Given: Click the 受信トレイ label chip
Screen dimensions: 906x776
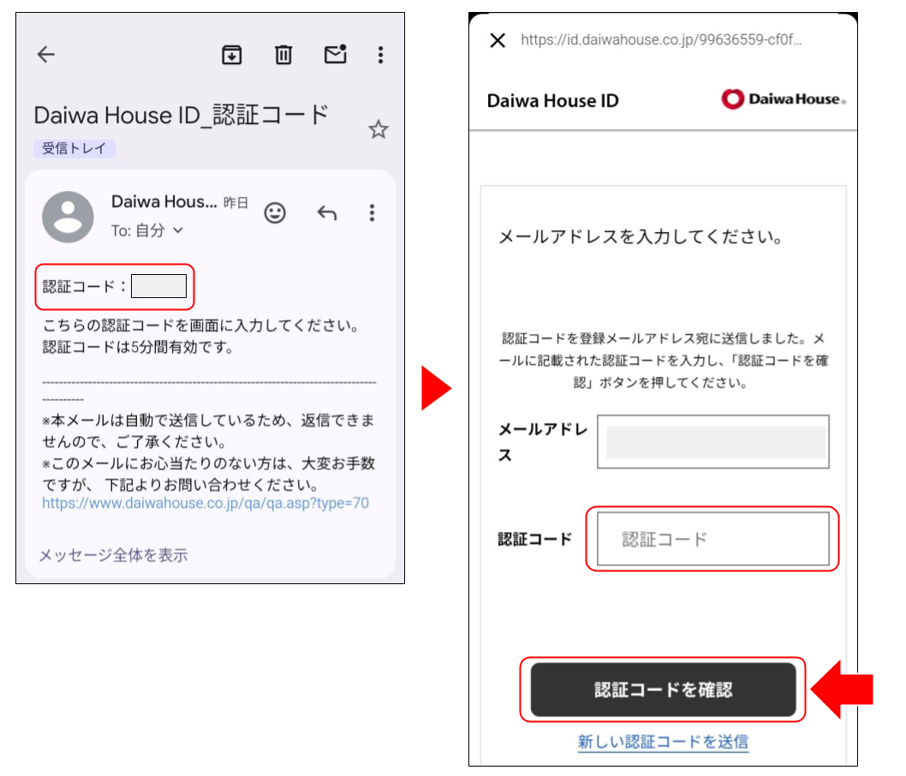Looking at the screenshot, I should [75, 148].
